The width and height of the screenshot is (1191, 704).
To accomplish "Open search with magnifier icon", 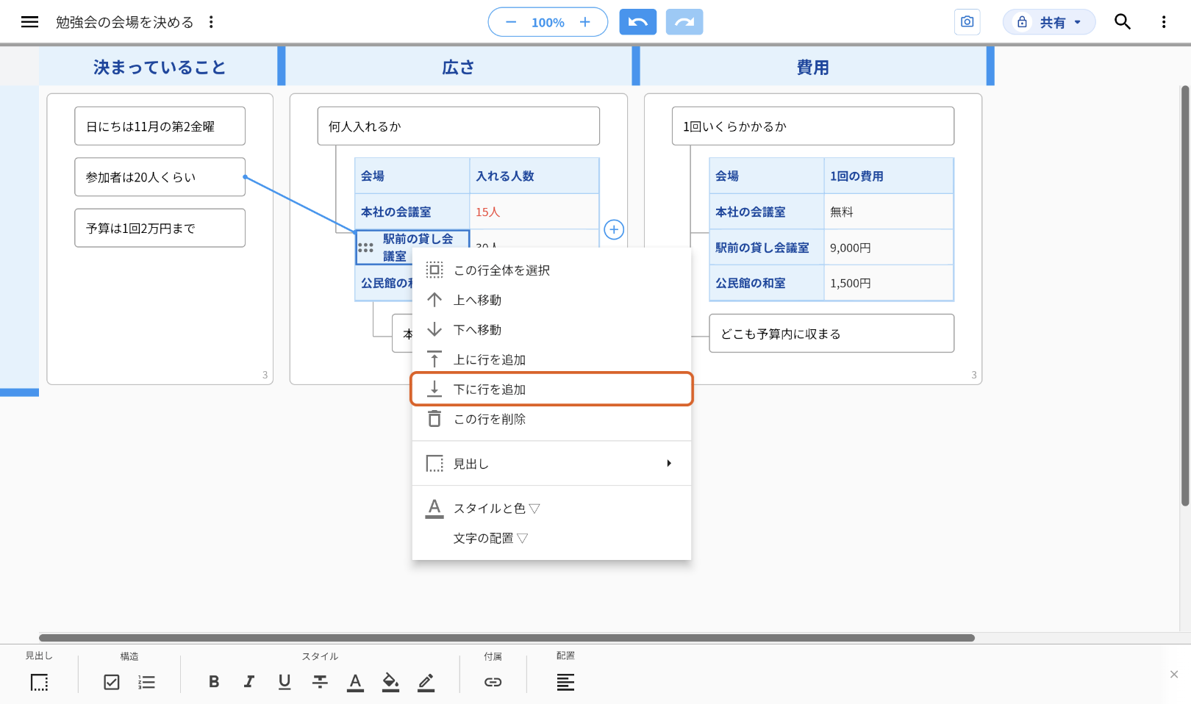I will tap(1123, 22).
